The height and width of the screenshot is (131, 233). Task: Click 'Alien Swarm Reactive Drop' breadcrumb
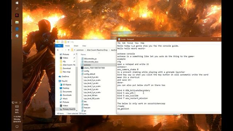click(x=97, y=50)
